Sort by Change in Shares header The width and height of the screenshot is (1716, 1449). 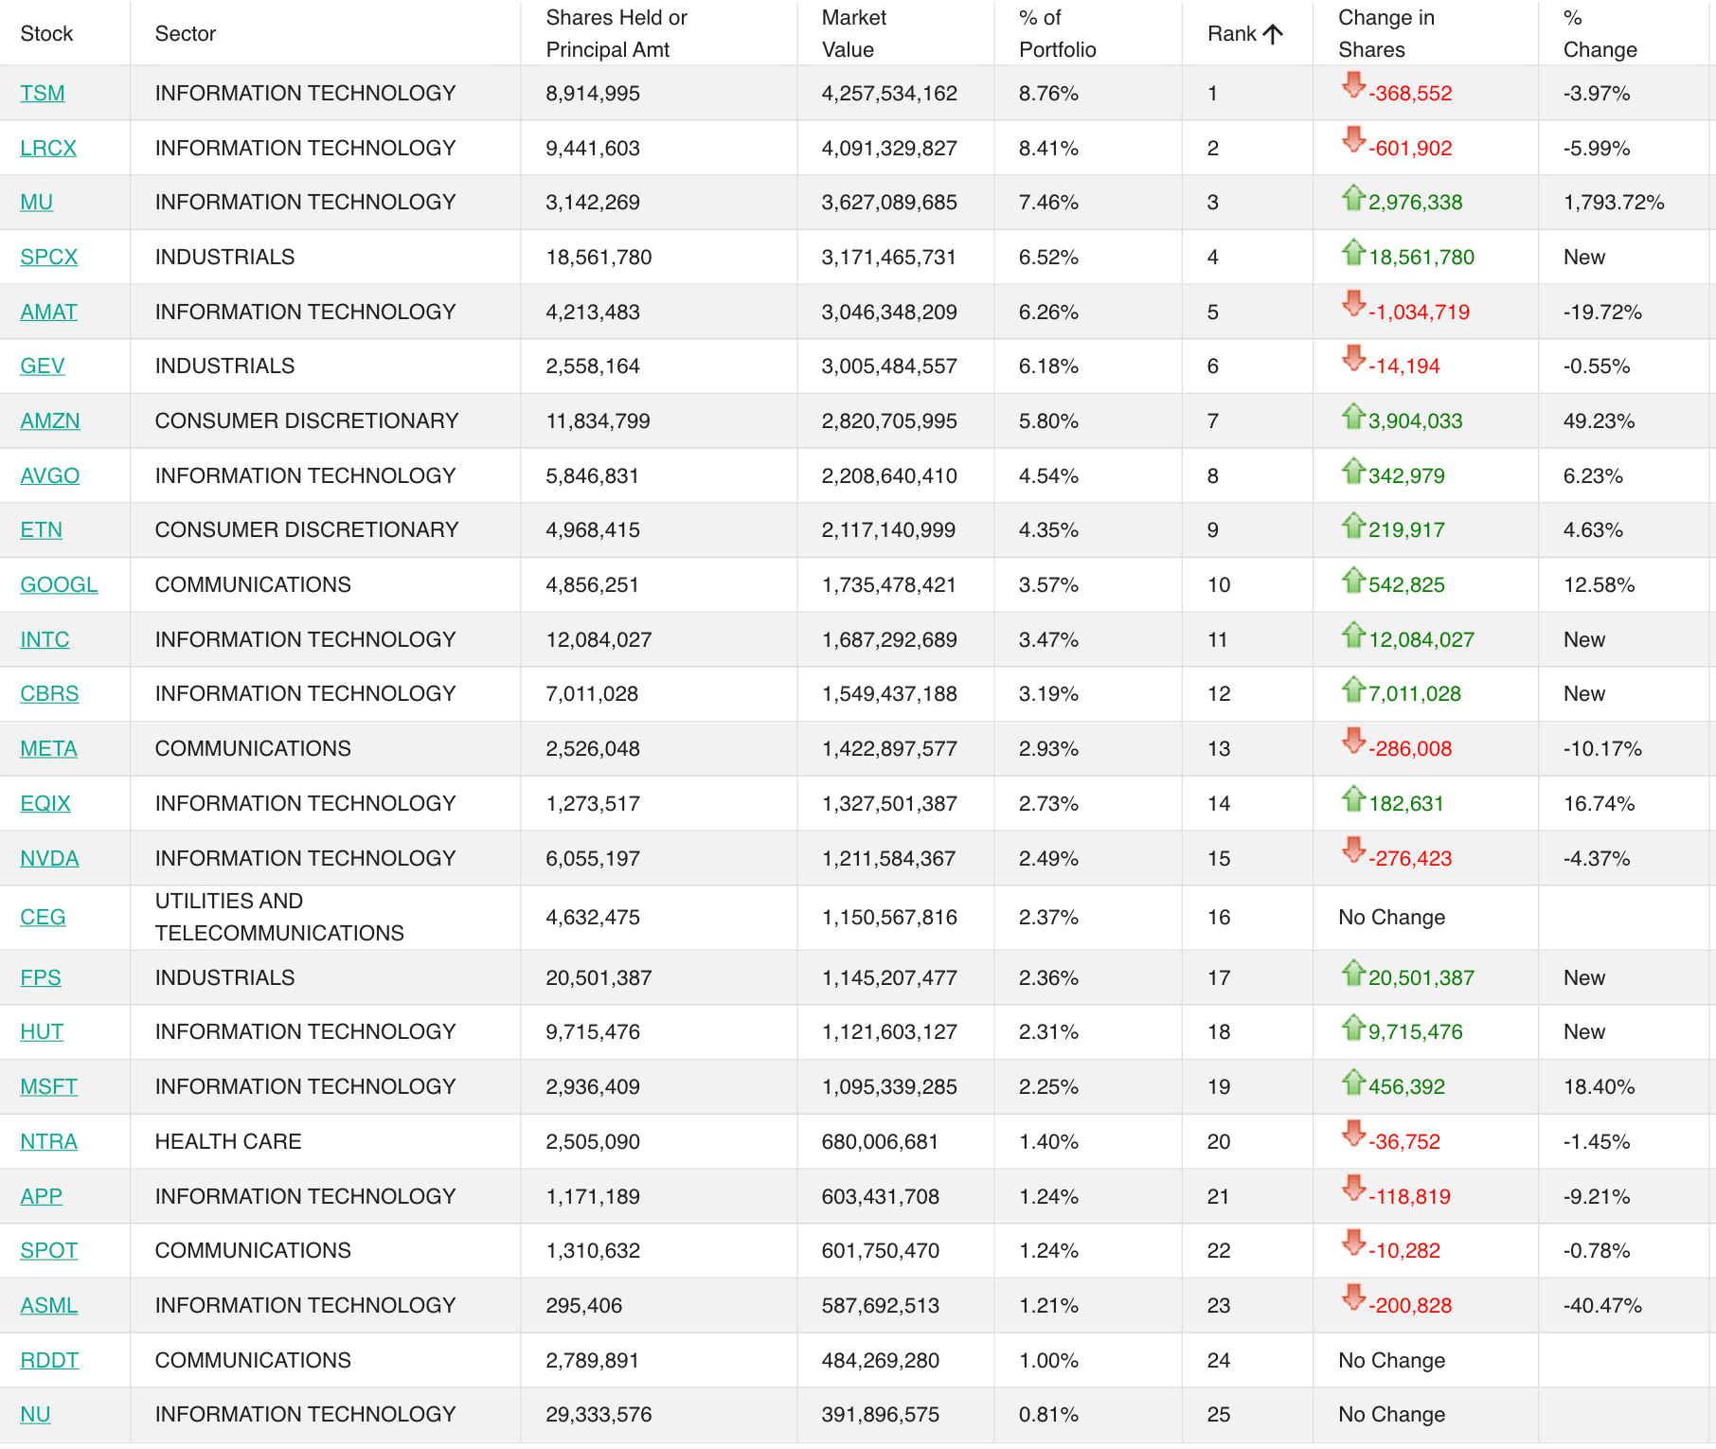tap(1386, 34)
